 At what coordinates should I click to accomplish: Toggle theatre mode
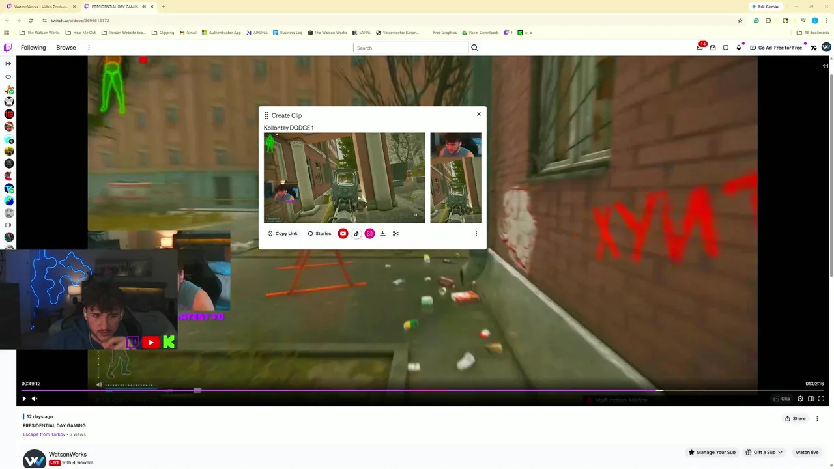click(811, 399)
